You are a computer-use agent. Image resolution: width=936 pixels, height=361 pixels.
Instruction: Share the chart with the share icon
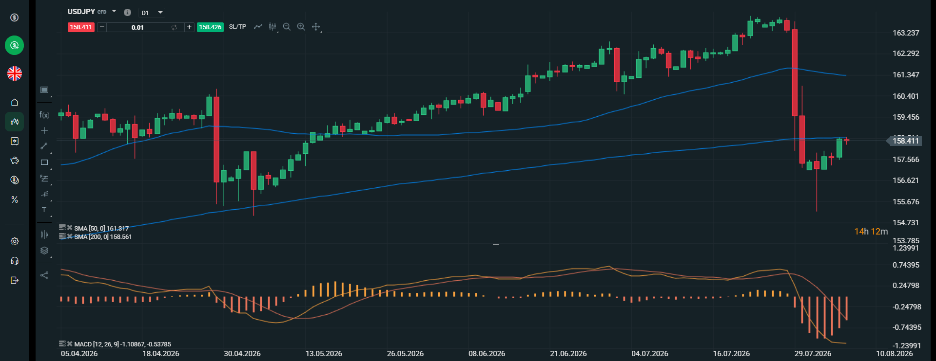(x=44, y=275)
